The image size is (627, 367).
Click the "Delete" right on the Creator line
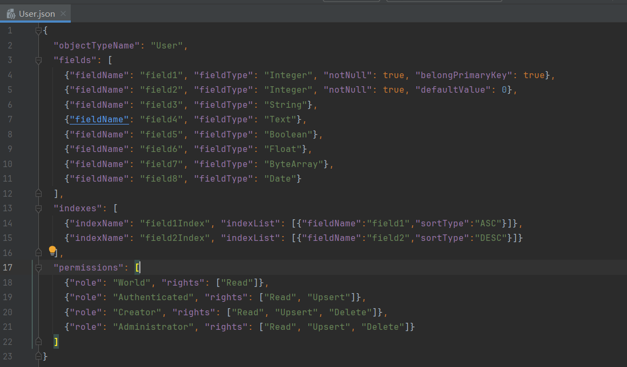(x=350, y=313)
